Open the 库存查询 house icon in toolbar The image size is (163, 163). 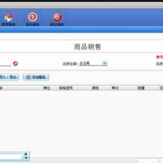[x=8, y=17]
